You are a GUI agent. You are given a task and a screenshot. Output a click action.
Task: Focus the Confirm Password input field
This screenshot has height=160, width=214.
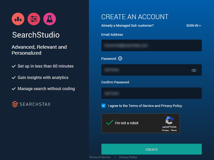[152, 93]
